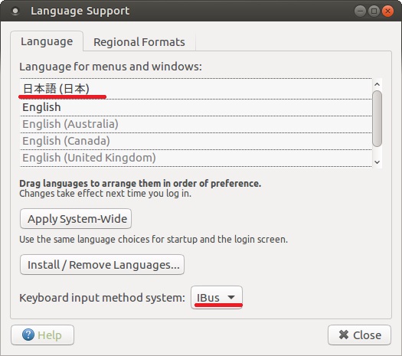Select English (Canada) in the list
Viewport: 402px width, 356px height.
(x=195, y=141)
